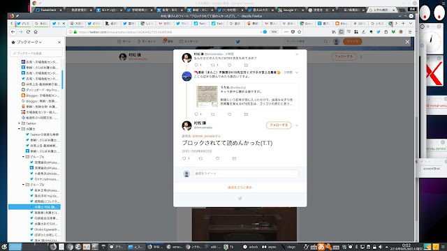Collapse the グループA bookmark folder
447x251 pixels.
[23, 157]
